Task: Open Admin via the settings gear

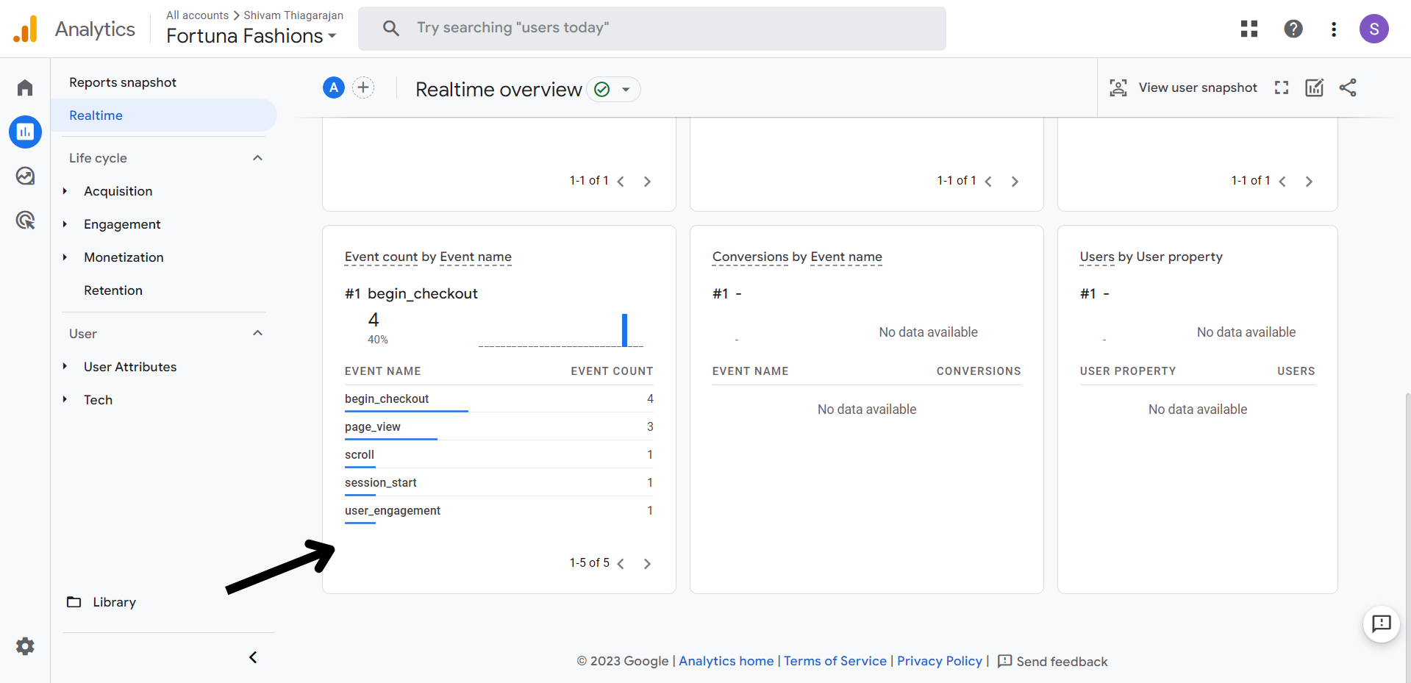Action: [x=24, y=646]
